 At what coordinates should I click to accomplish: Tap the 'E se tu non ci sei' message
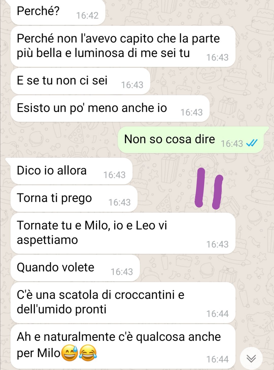pyautogui.click(x=80, y=81)
